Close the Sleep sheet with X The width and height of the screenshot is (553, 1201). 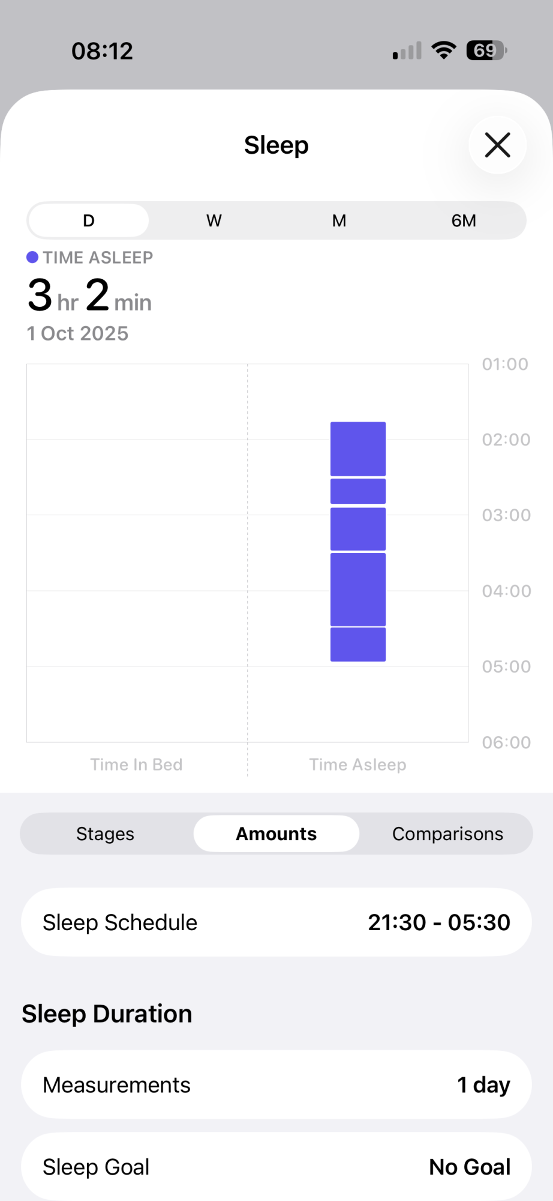[497, 145]
